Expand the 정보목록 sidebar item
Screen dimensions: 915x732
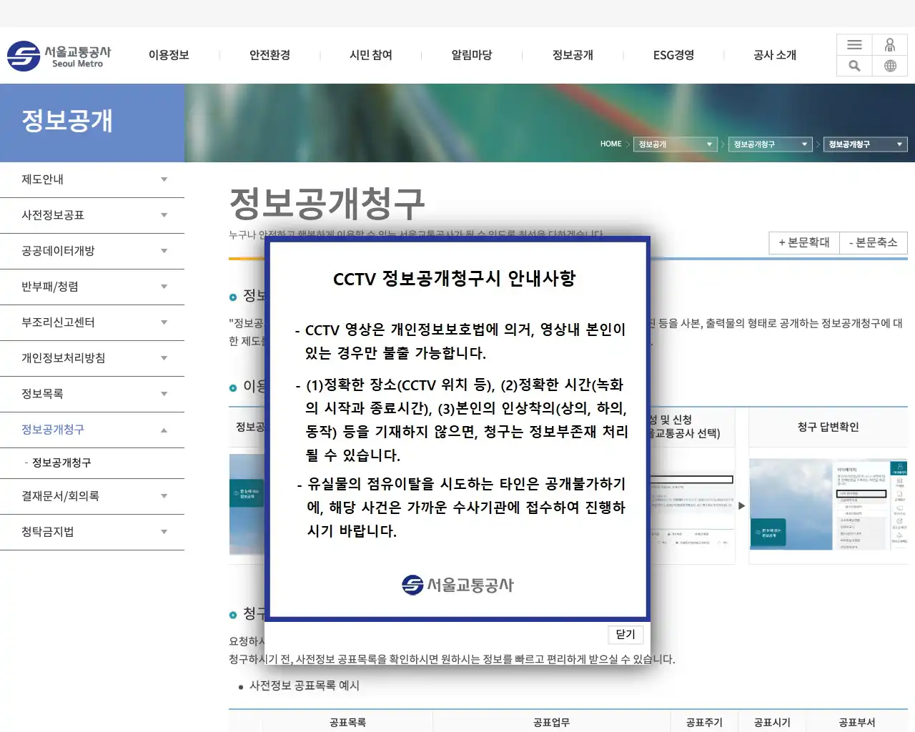pos(92,394)
